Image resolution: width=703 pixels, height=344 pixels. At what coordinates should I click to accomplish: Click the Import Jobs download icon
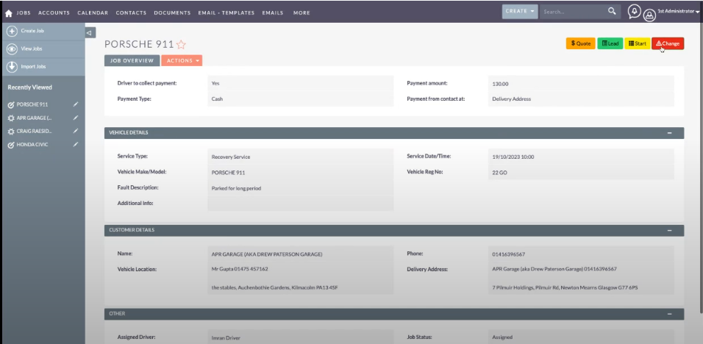tap(12, 67)
